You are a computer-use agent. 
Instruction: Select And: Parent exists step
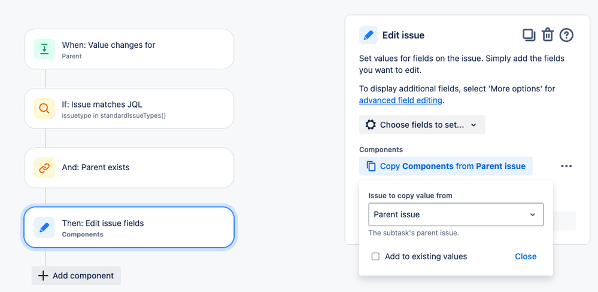129,168
